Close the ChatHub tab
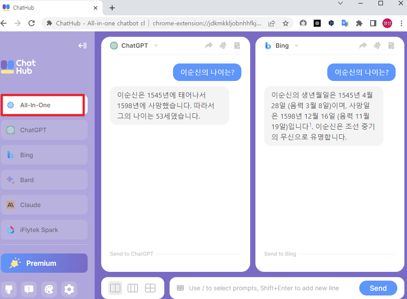 click(96, 8)
